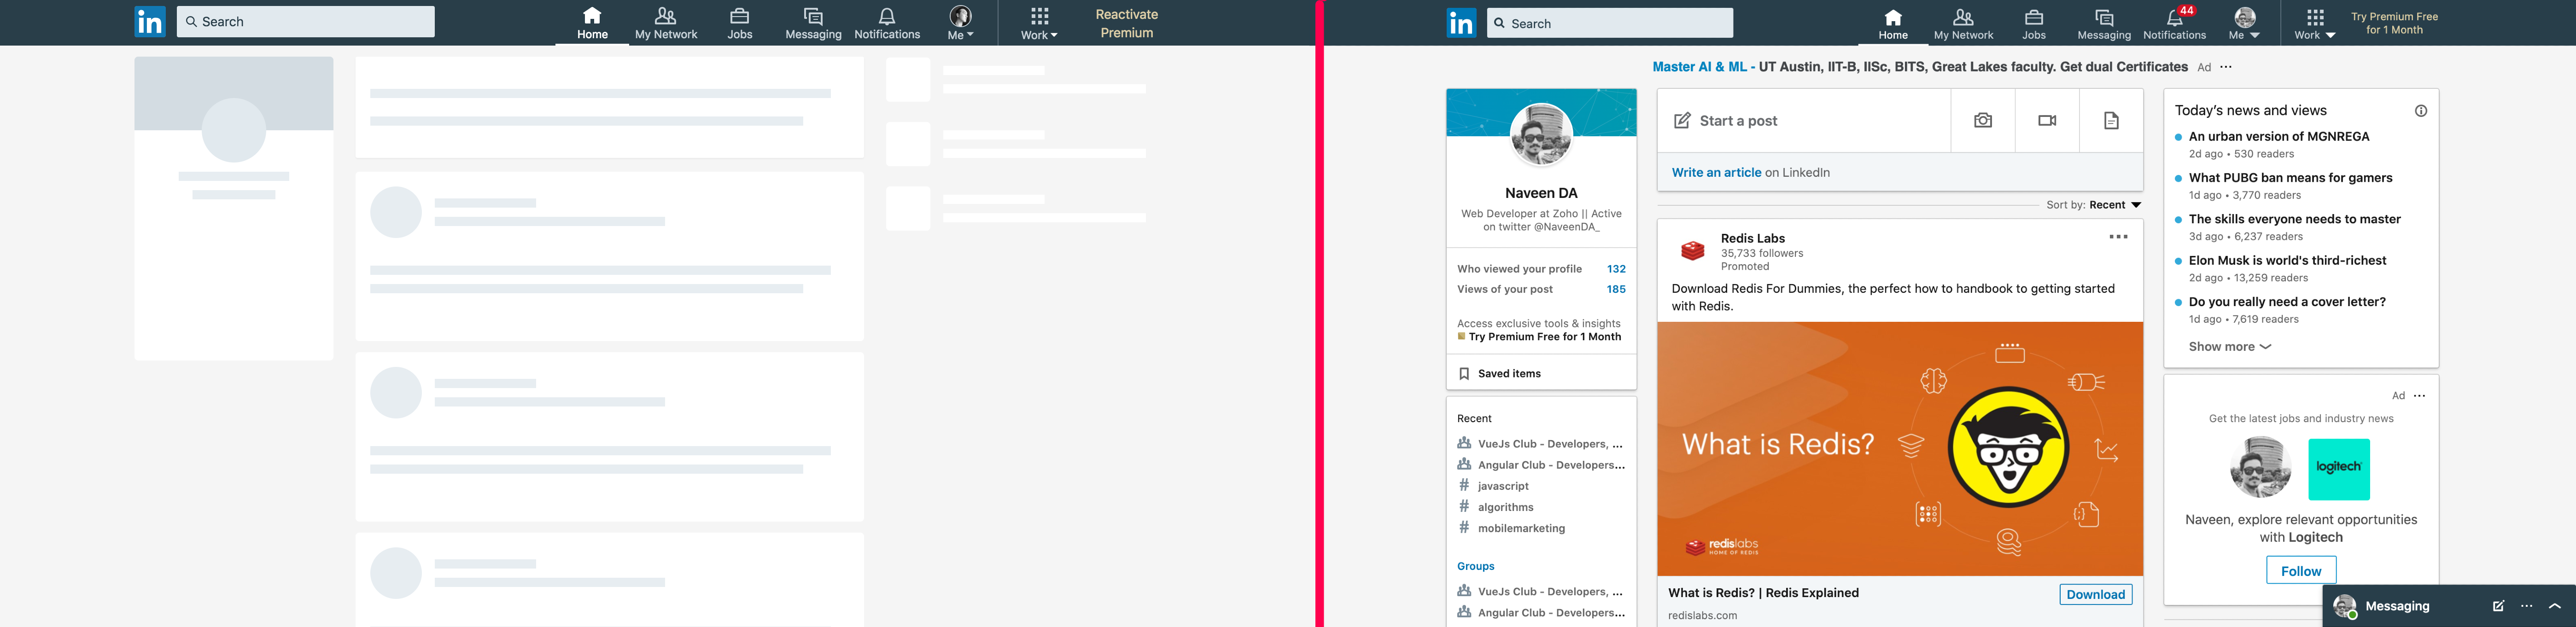The image size is (2576, 627).
Task: Click LinkedIn logo in left window
Action: 150,22
